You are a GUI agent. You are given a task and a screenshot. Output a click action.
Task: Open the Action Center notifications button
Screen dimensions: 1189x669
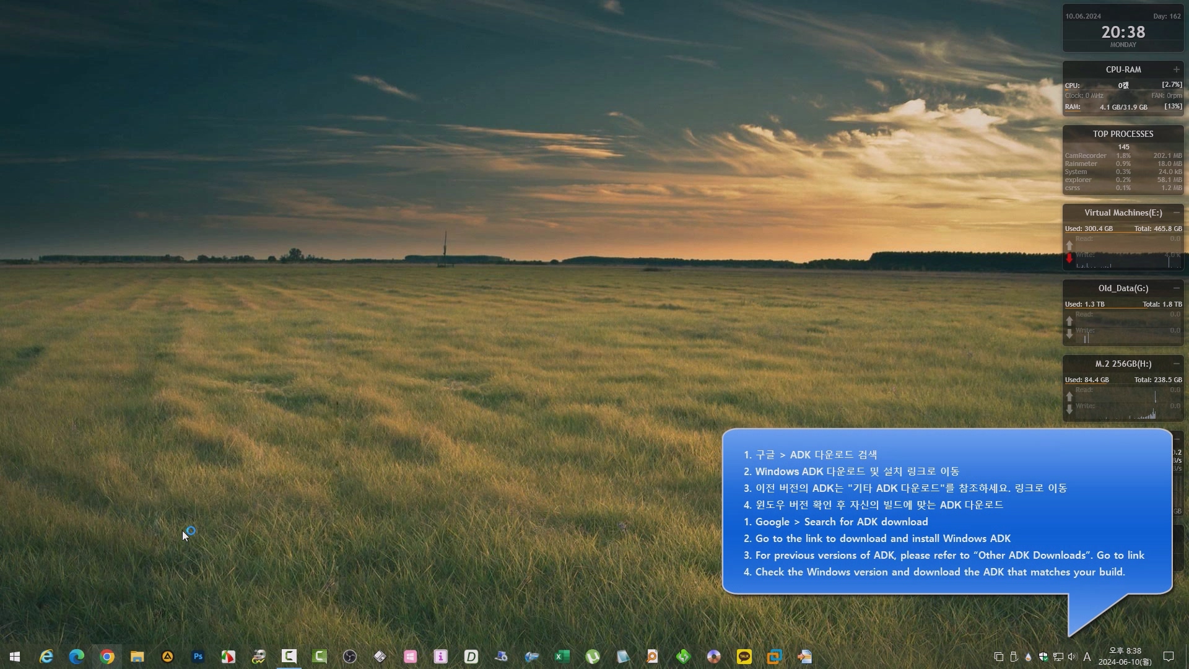pos(1169,657)
